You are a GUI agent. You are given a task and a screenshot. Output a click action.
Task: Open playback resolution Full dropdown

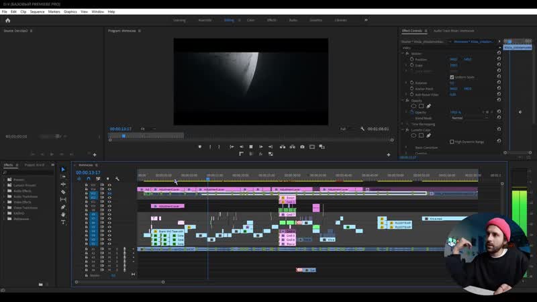[x=347, y=129]
